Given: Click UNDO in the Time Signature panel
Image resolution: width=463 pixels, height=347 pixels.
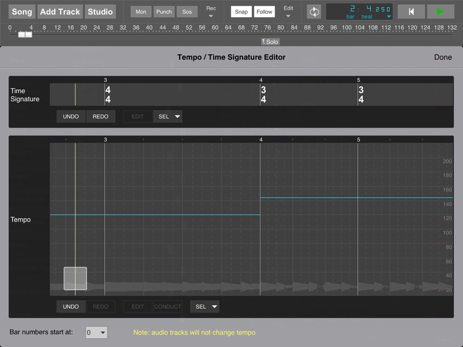Looking at the screenshot, I should (71, 116).
